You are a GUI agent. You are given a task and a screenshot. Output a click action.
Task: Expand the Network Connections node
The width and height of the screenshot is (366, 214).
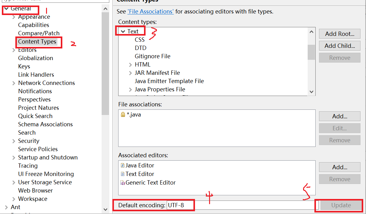14,83
